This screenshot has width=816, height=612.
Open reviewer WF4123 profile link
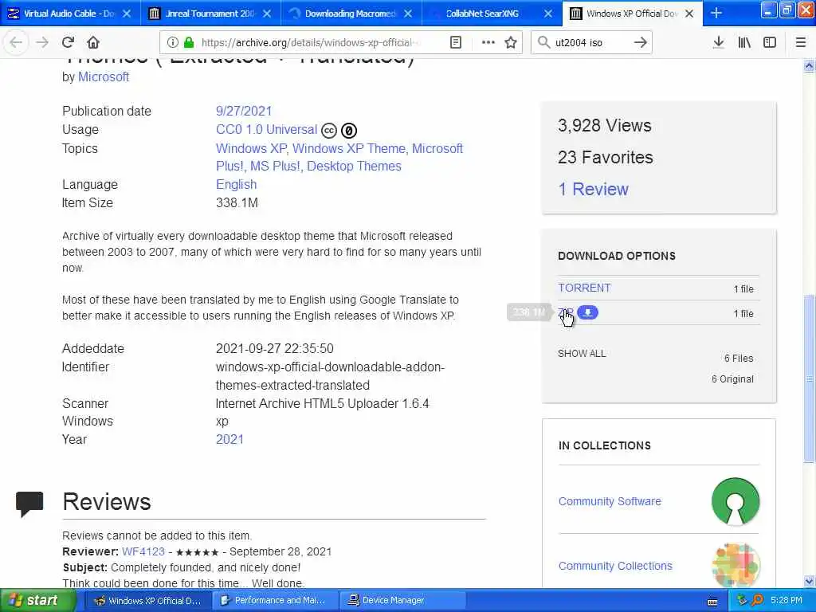(x=143, y=551)
